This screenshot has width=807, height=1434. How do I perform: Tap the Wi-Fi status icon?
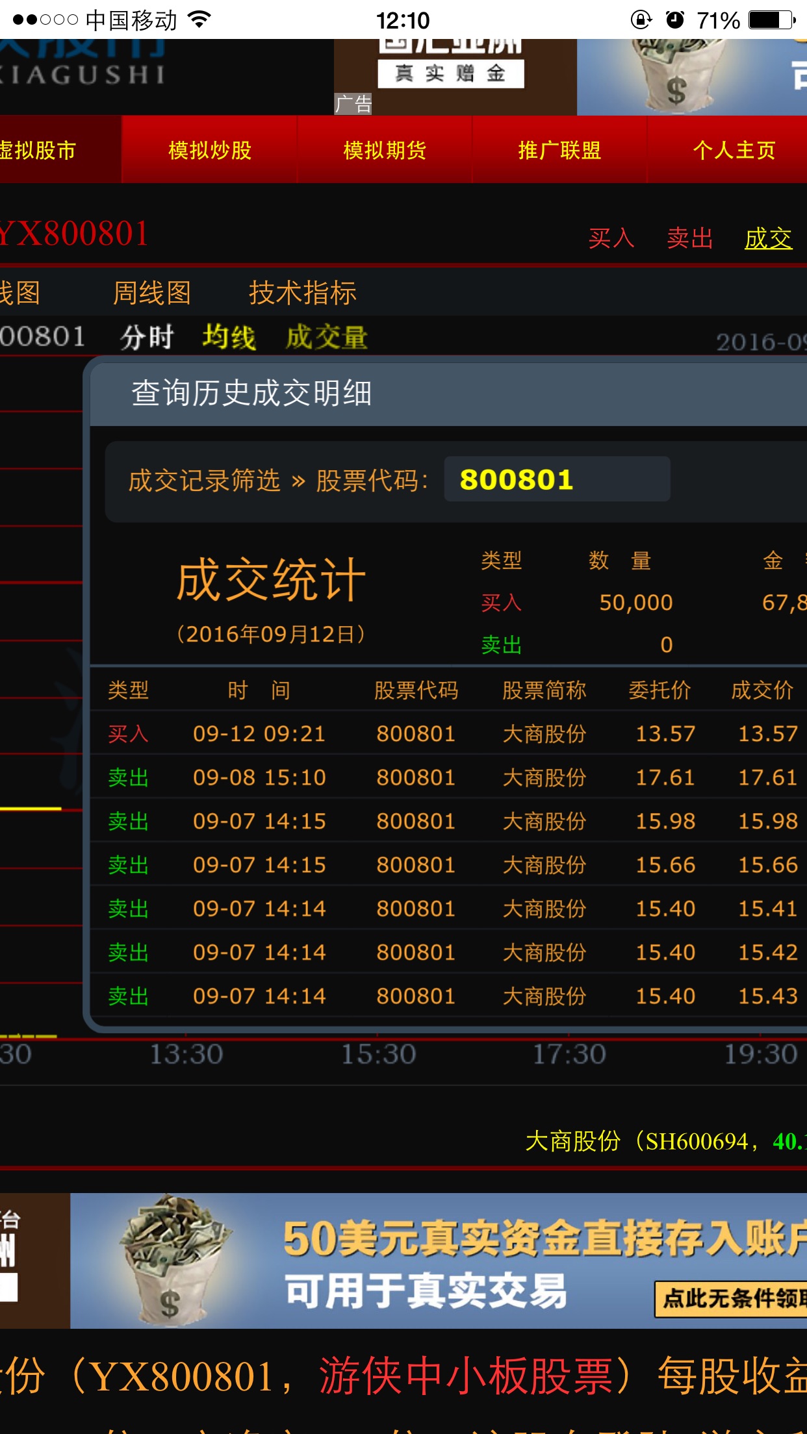[x=199, y=19]
